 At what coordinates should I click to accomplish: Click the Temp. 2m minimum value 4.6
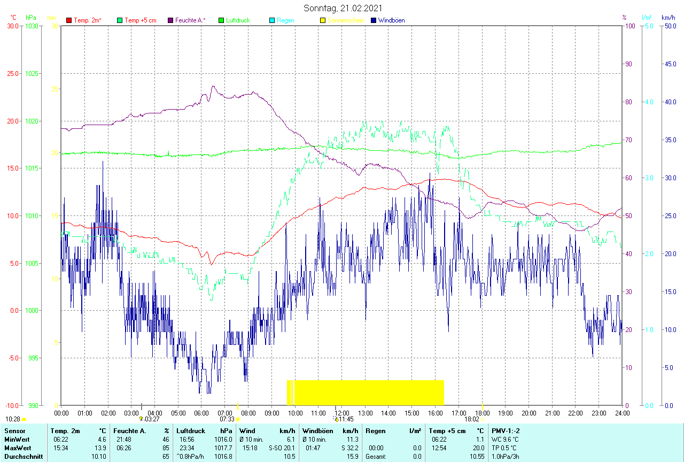(102, 440)
